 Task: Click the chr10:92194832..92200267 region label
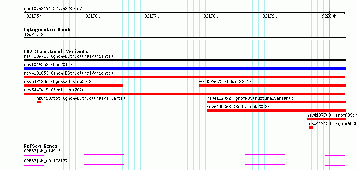(53, 9)
